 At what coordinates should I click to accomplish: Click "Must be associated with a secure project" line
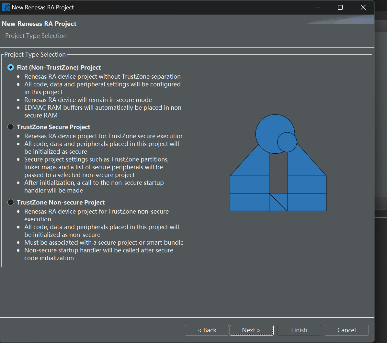(104, 242)
